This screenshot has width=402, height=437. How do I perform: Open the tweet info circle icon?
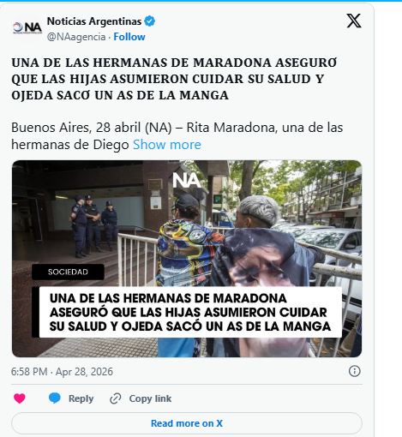(354, 371)
